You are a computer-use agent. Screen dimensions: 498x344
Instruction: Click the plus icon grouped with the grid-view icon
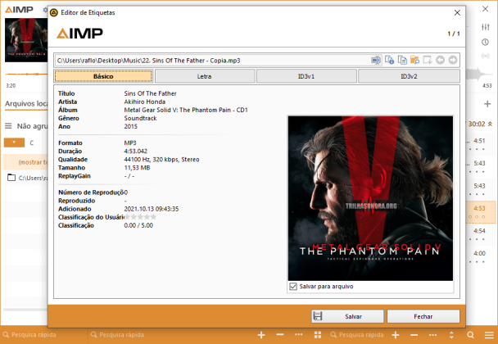261,335
